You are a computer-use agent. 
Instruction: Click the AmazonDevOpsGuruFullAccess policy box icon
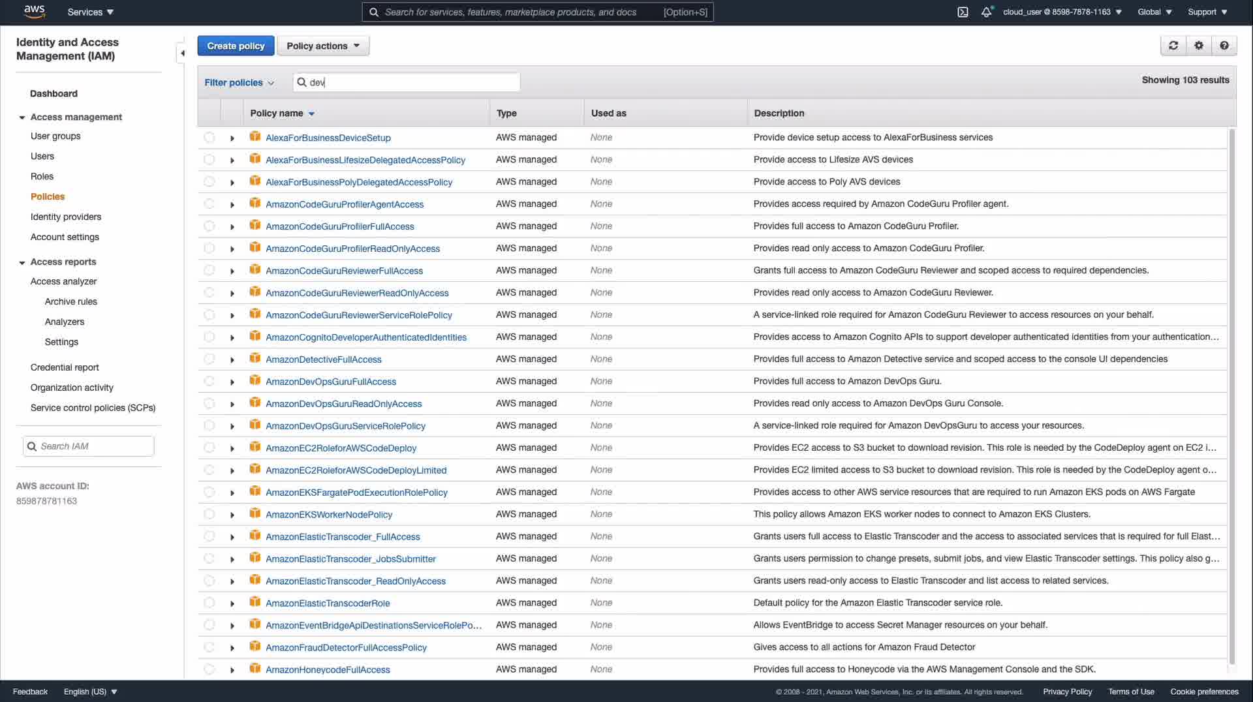(x=255, y=381)
